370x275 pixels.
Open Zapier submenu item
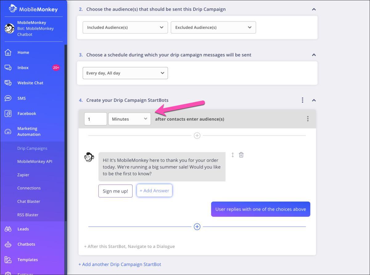click(x=23, y=175)
